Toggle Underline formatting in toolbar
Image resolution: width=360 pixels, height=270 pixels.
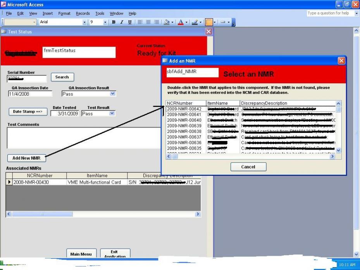[x=130, y=22]
